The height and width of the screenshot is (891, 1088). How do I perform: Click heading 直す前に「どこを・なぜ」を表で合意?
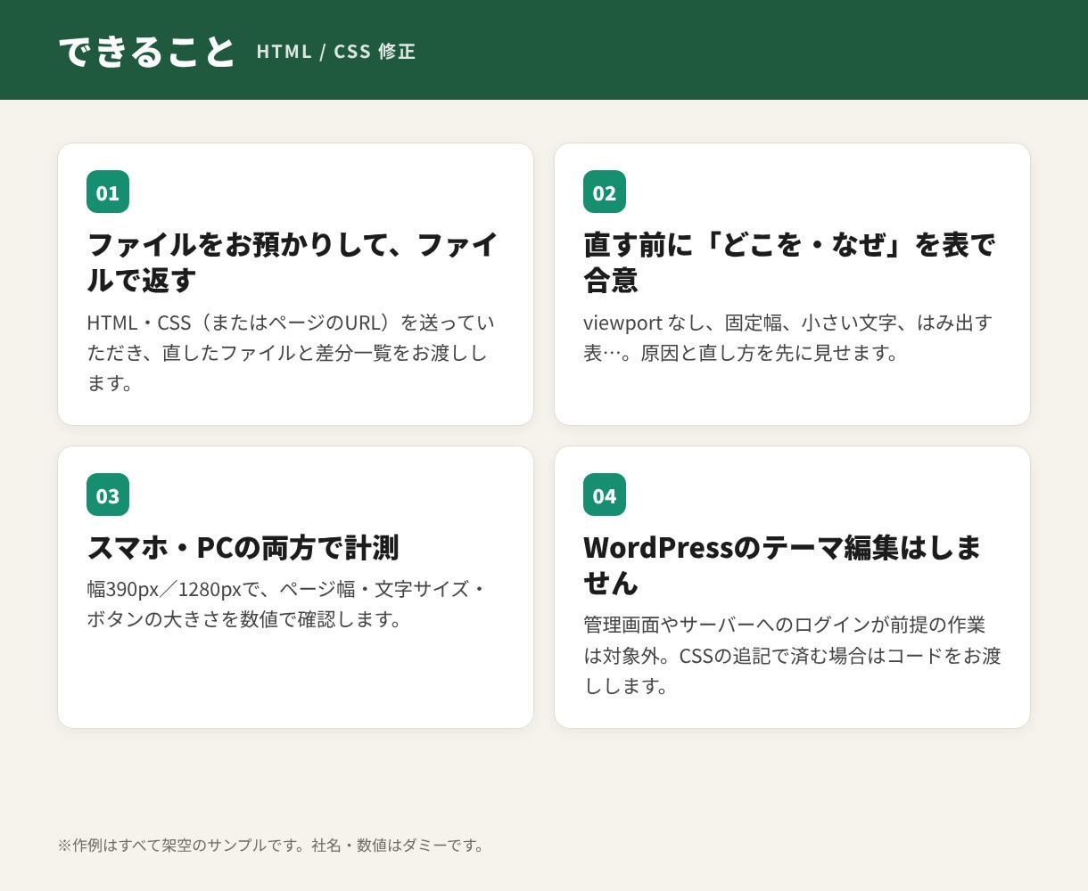[789, 262]
